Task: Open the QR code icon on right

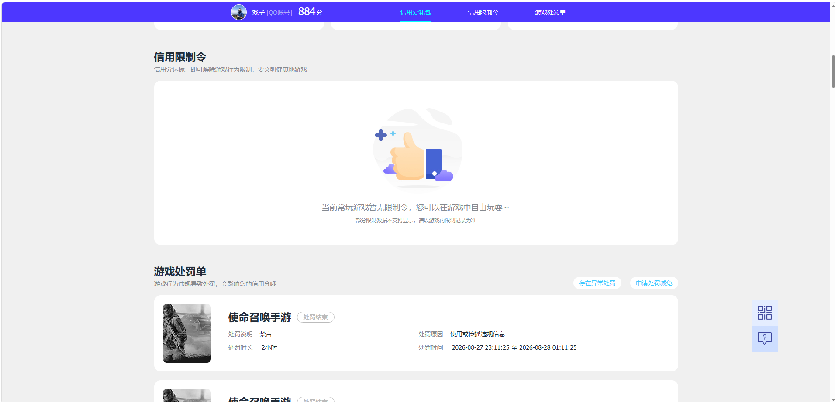Action: coord(764,313)
